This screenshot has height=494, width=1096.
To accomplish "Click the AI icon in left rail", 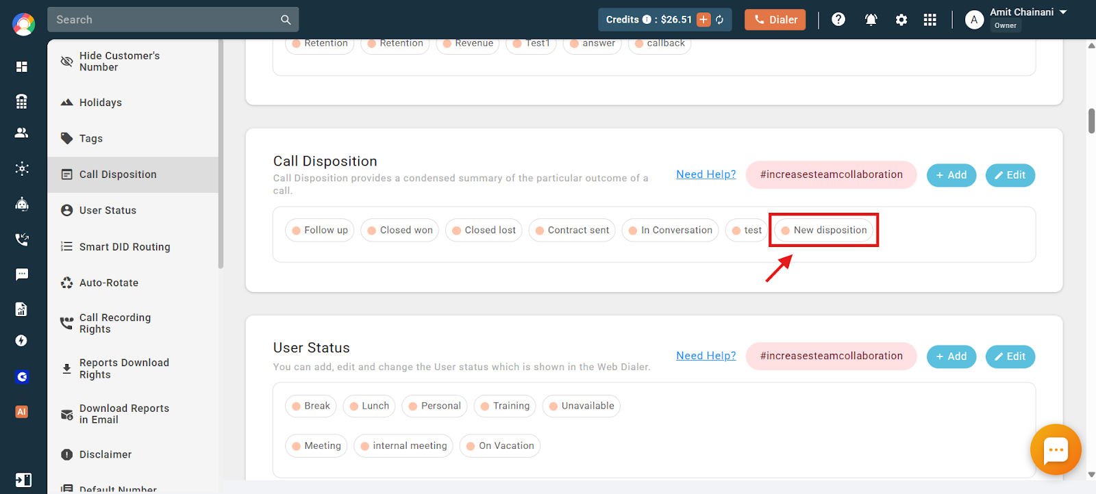I will (22, 412).
